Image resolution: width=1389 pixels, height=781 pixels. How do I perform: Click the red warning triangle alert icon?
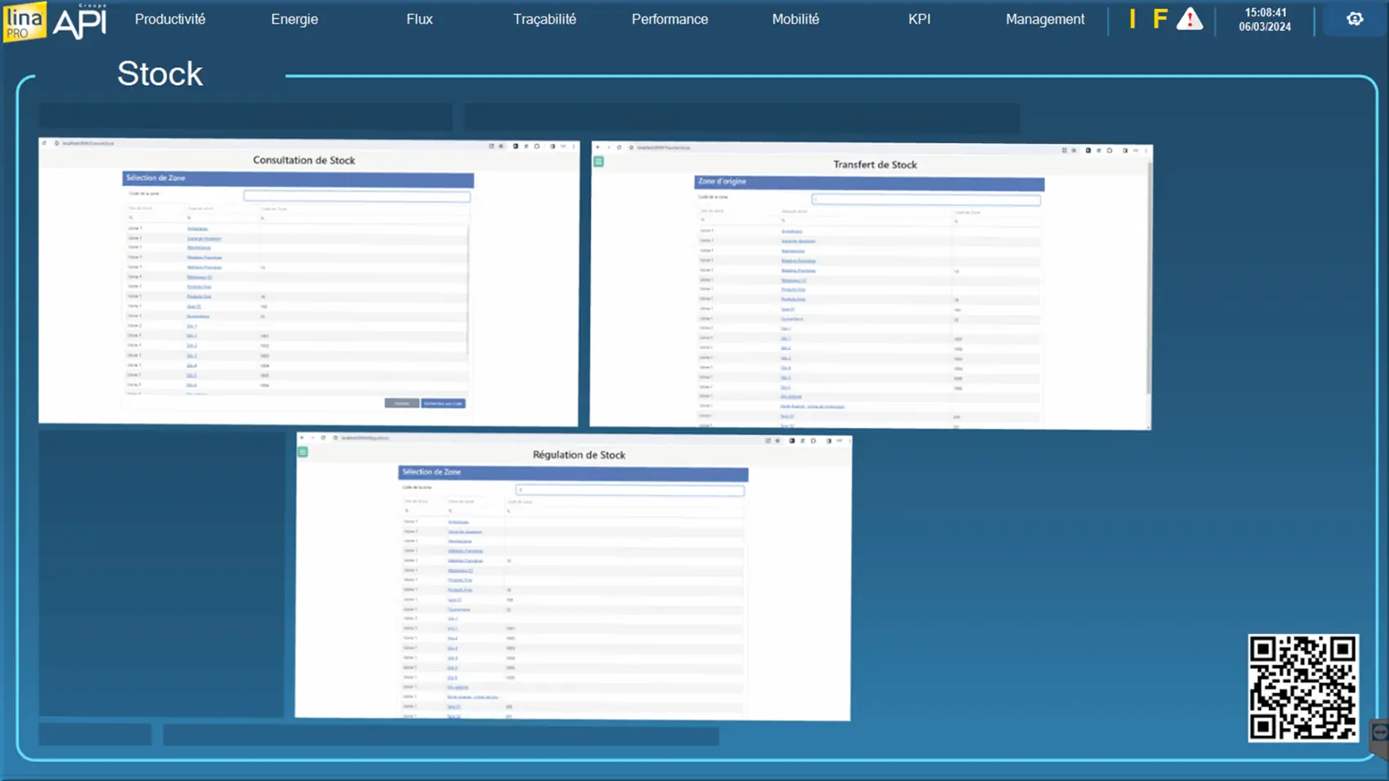pyautogui.click(x=1190, y=19)
